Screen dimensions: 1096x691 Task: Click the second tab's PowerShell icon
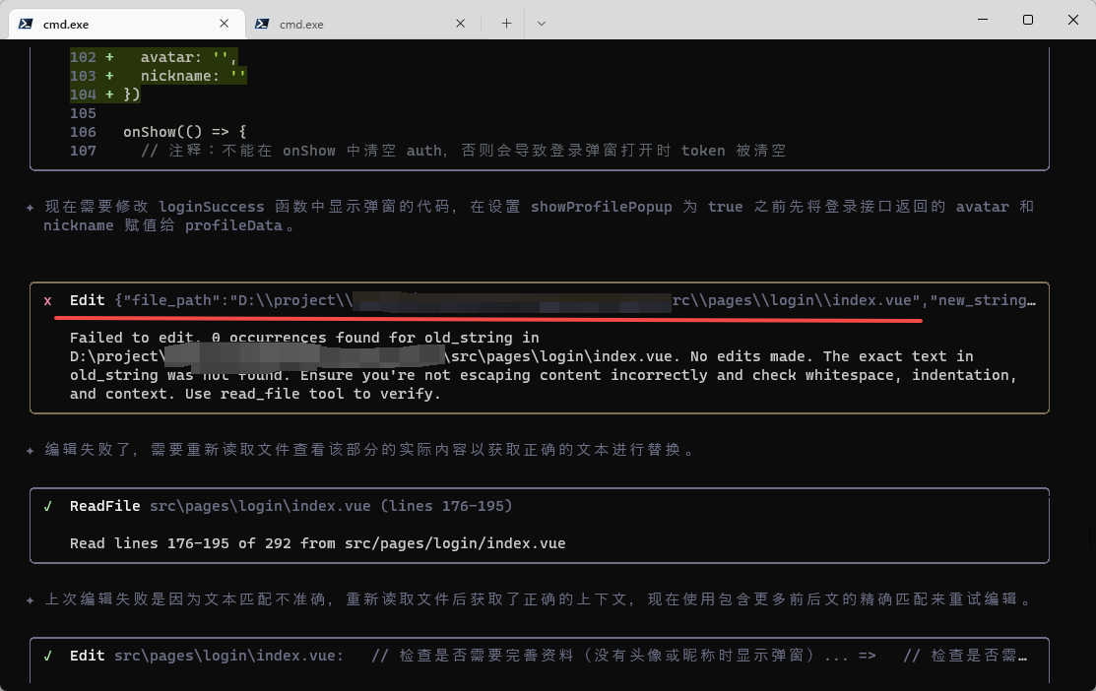262,24
